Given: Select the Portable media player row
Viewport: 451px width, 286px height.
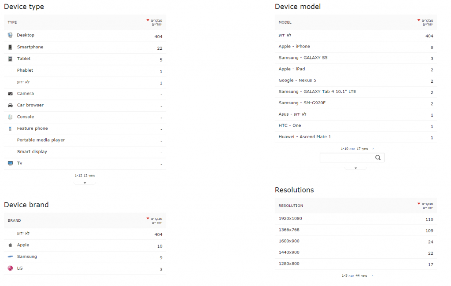Looking at the screenshot, I should [x=85, y=140].
